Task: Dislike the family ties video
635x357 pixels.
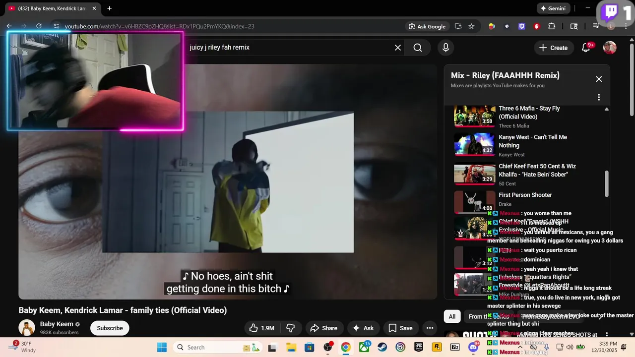Action: (291, 328)
